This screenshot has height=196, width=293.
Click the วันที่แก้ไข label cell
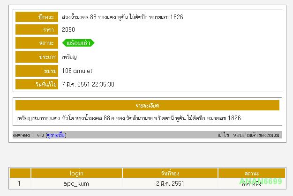point(37,84)
